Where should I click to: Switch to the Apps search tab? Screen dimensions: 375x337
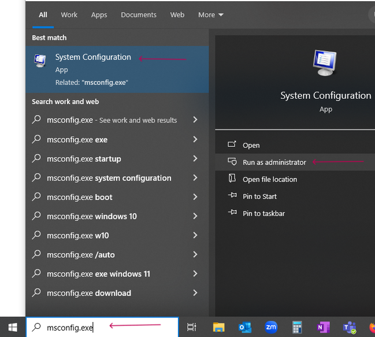point(99,15)
